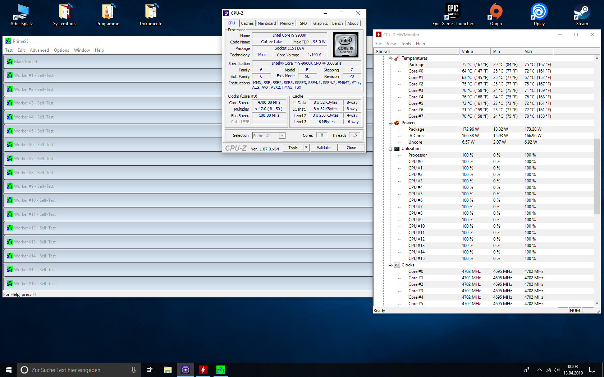Click the Intel Core i9 logo in CPU-Z

point(346,45)
